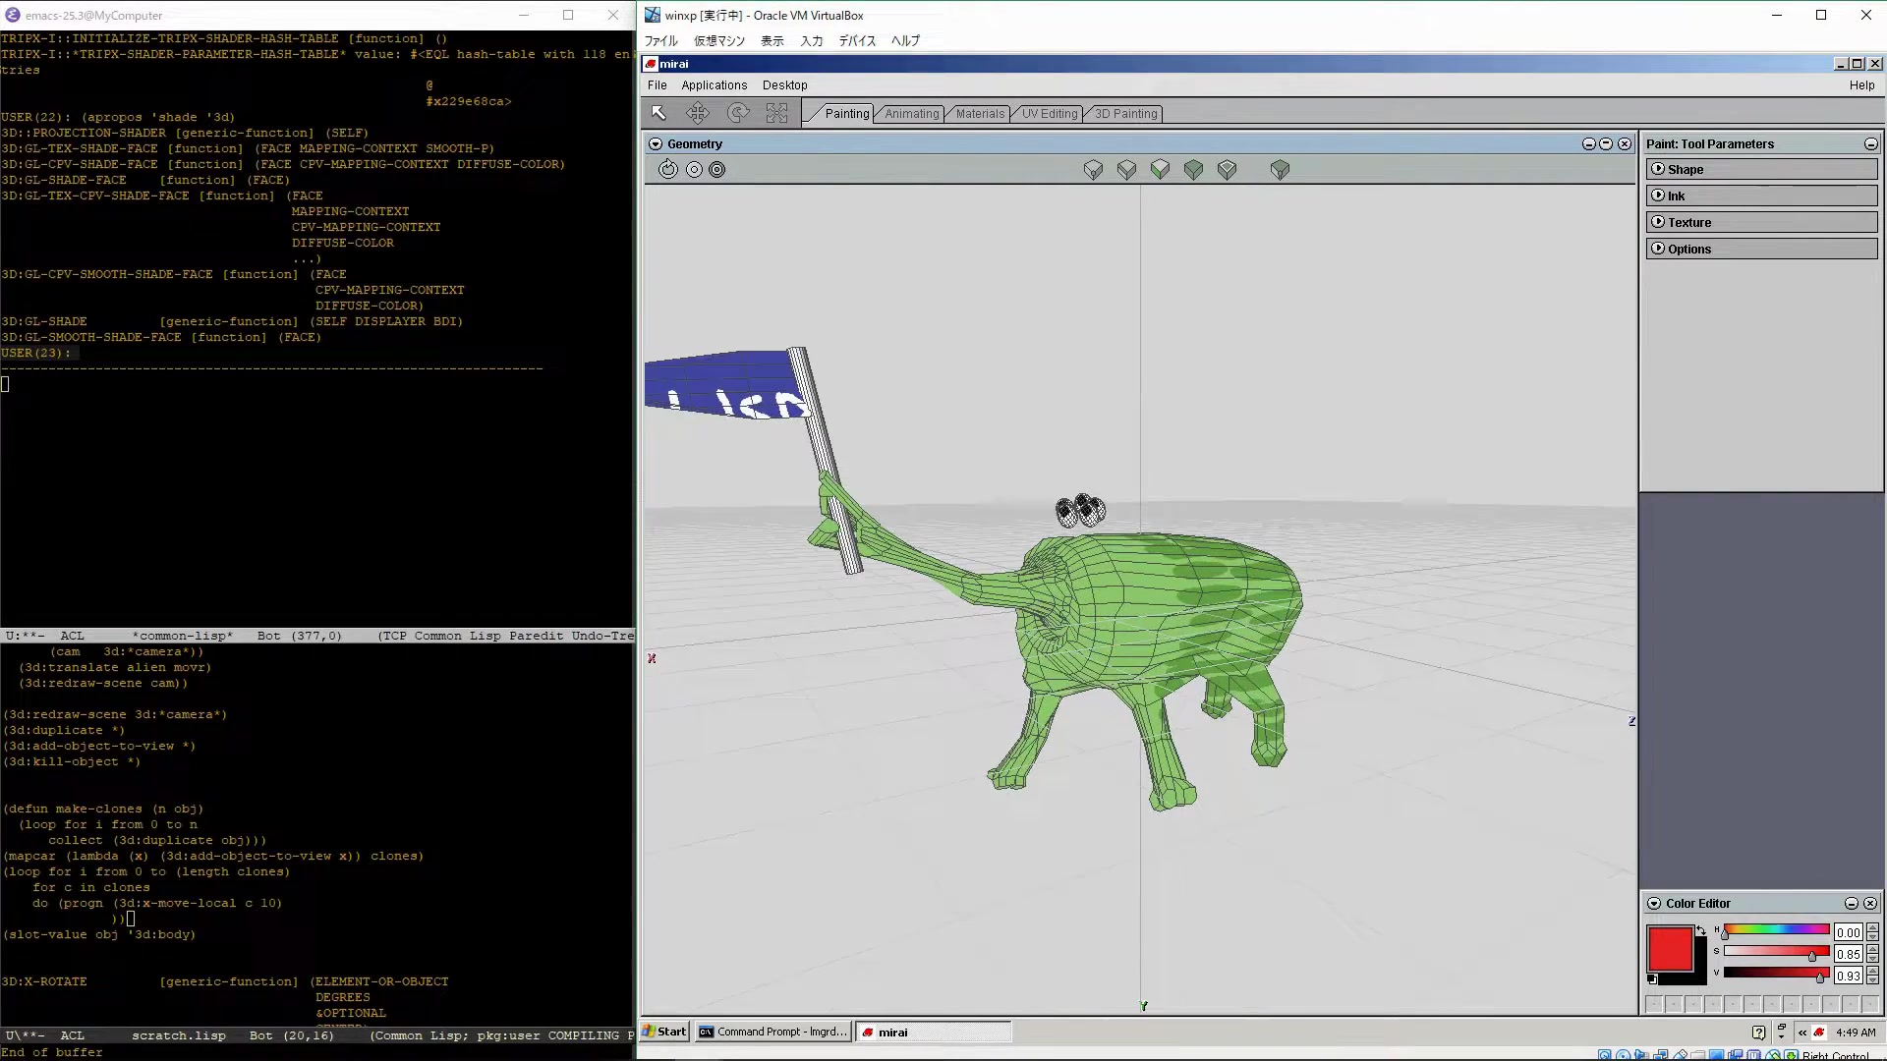Viewport: 1887px width, 1061px height.
Task: Click the hue value field showing 0.00
Action: [1848, 932]
